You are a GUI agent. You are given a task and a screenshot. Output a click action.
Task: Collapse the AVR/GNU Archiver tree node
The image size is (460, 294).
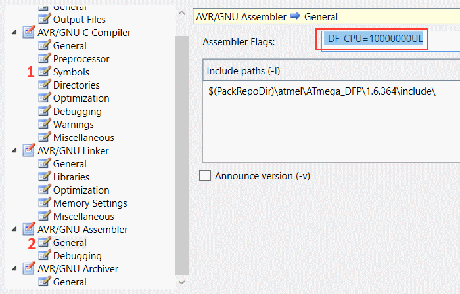coord(15,269)
